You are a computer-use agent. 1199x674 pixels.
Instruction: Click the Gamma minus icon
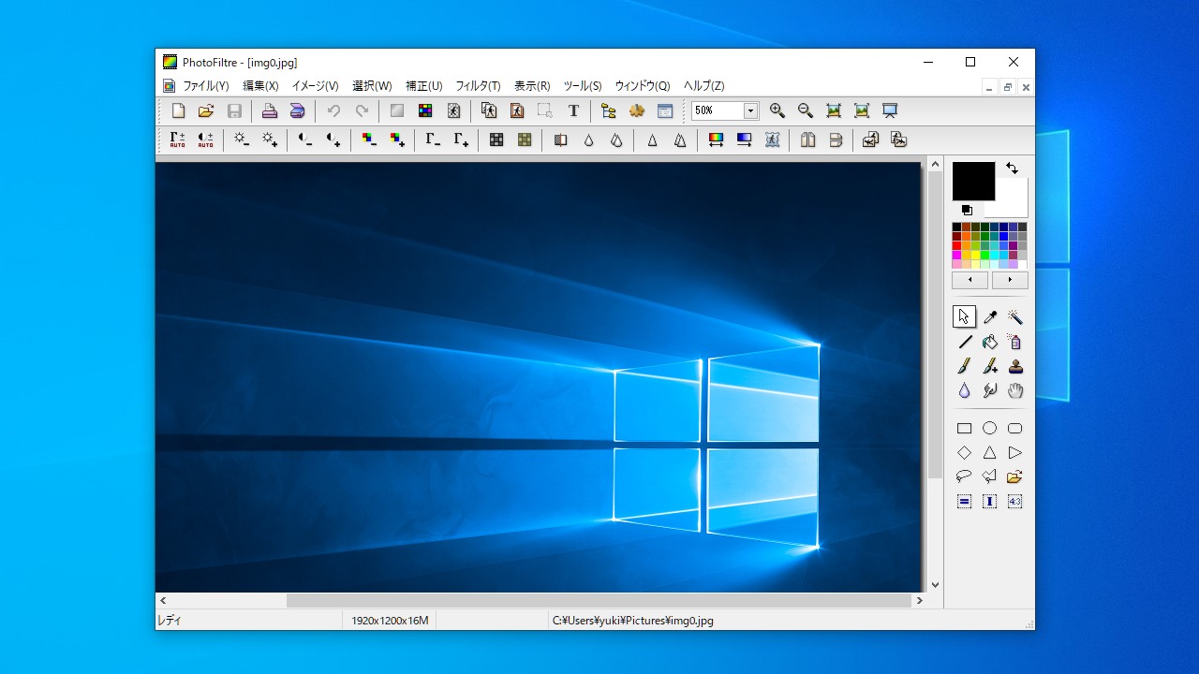433,139
